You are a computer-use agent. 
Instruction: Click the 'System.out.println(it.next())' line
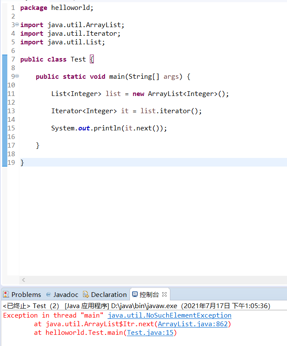[x=109, y=128]
